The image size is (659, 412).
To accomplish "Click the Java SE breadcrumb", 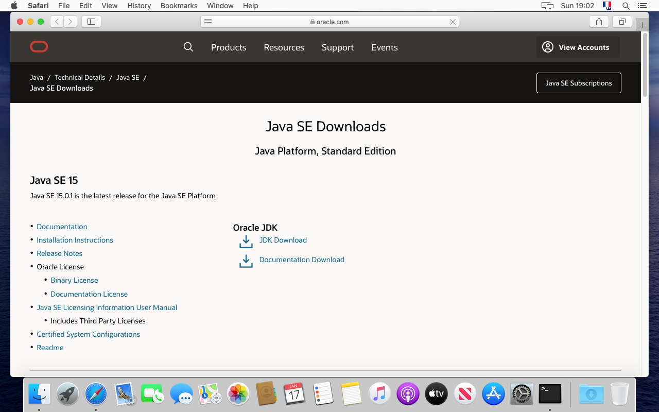I will pyautogui.click(x=128, y=77).
